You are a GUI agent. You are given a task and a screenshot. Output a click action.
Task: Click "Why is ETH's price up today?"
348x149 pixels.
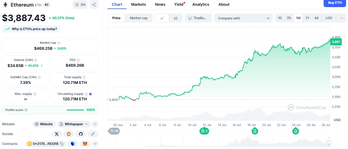[x=31, y=29]
